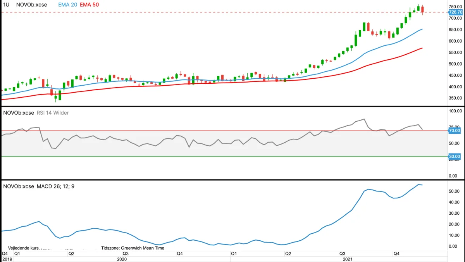The image size is (465, 262).
Task: Click the 40.00 label on the MACD axis
Action: click(454, 202)
